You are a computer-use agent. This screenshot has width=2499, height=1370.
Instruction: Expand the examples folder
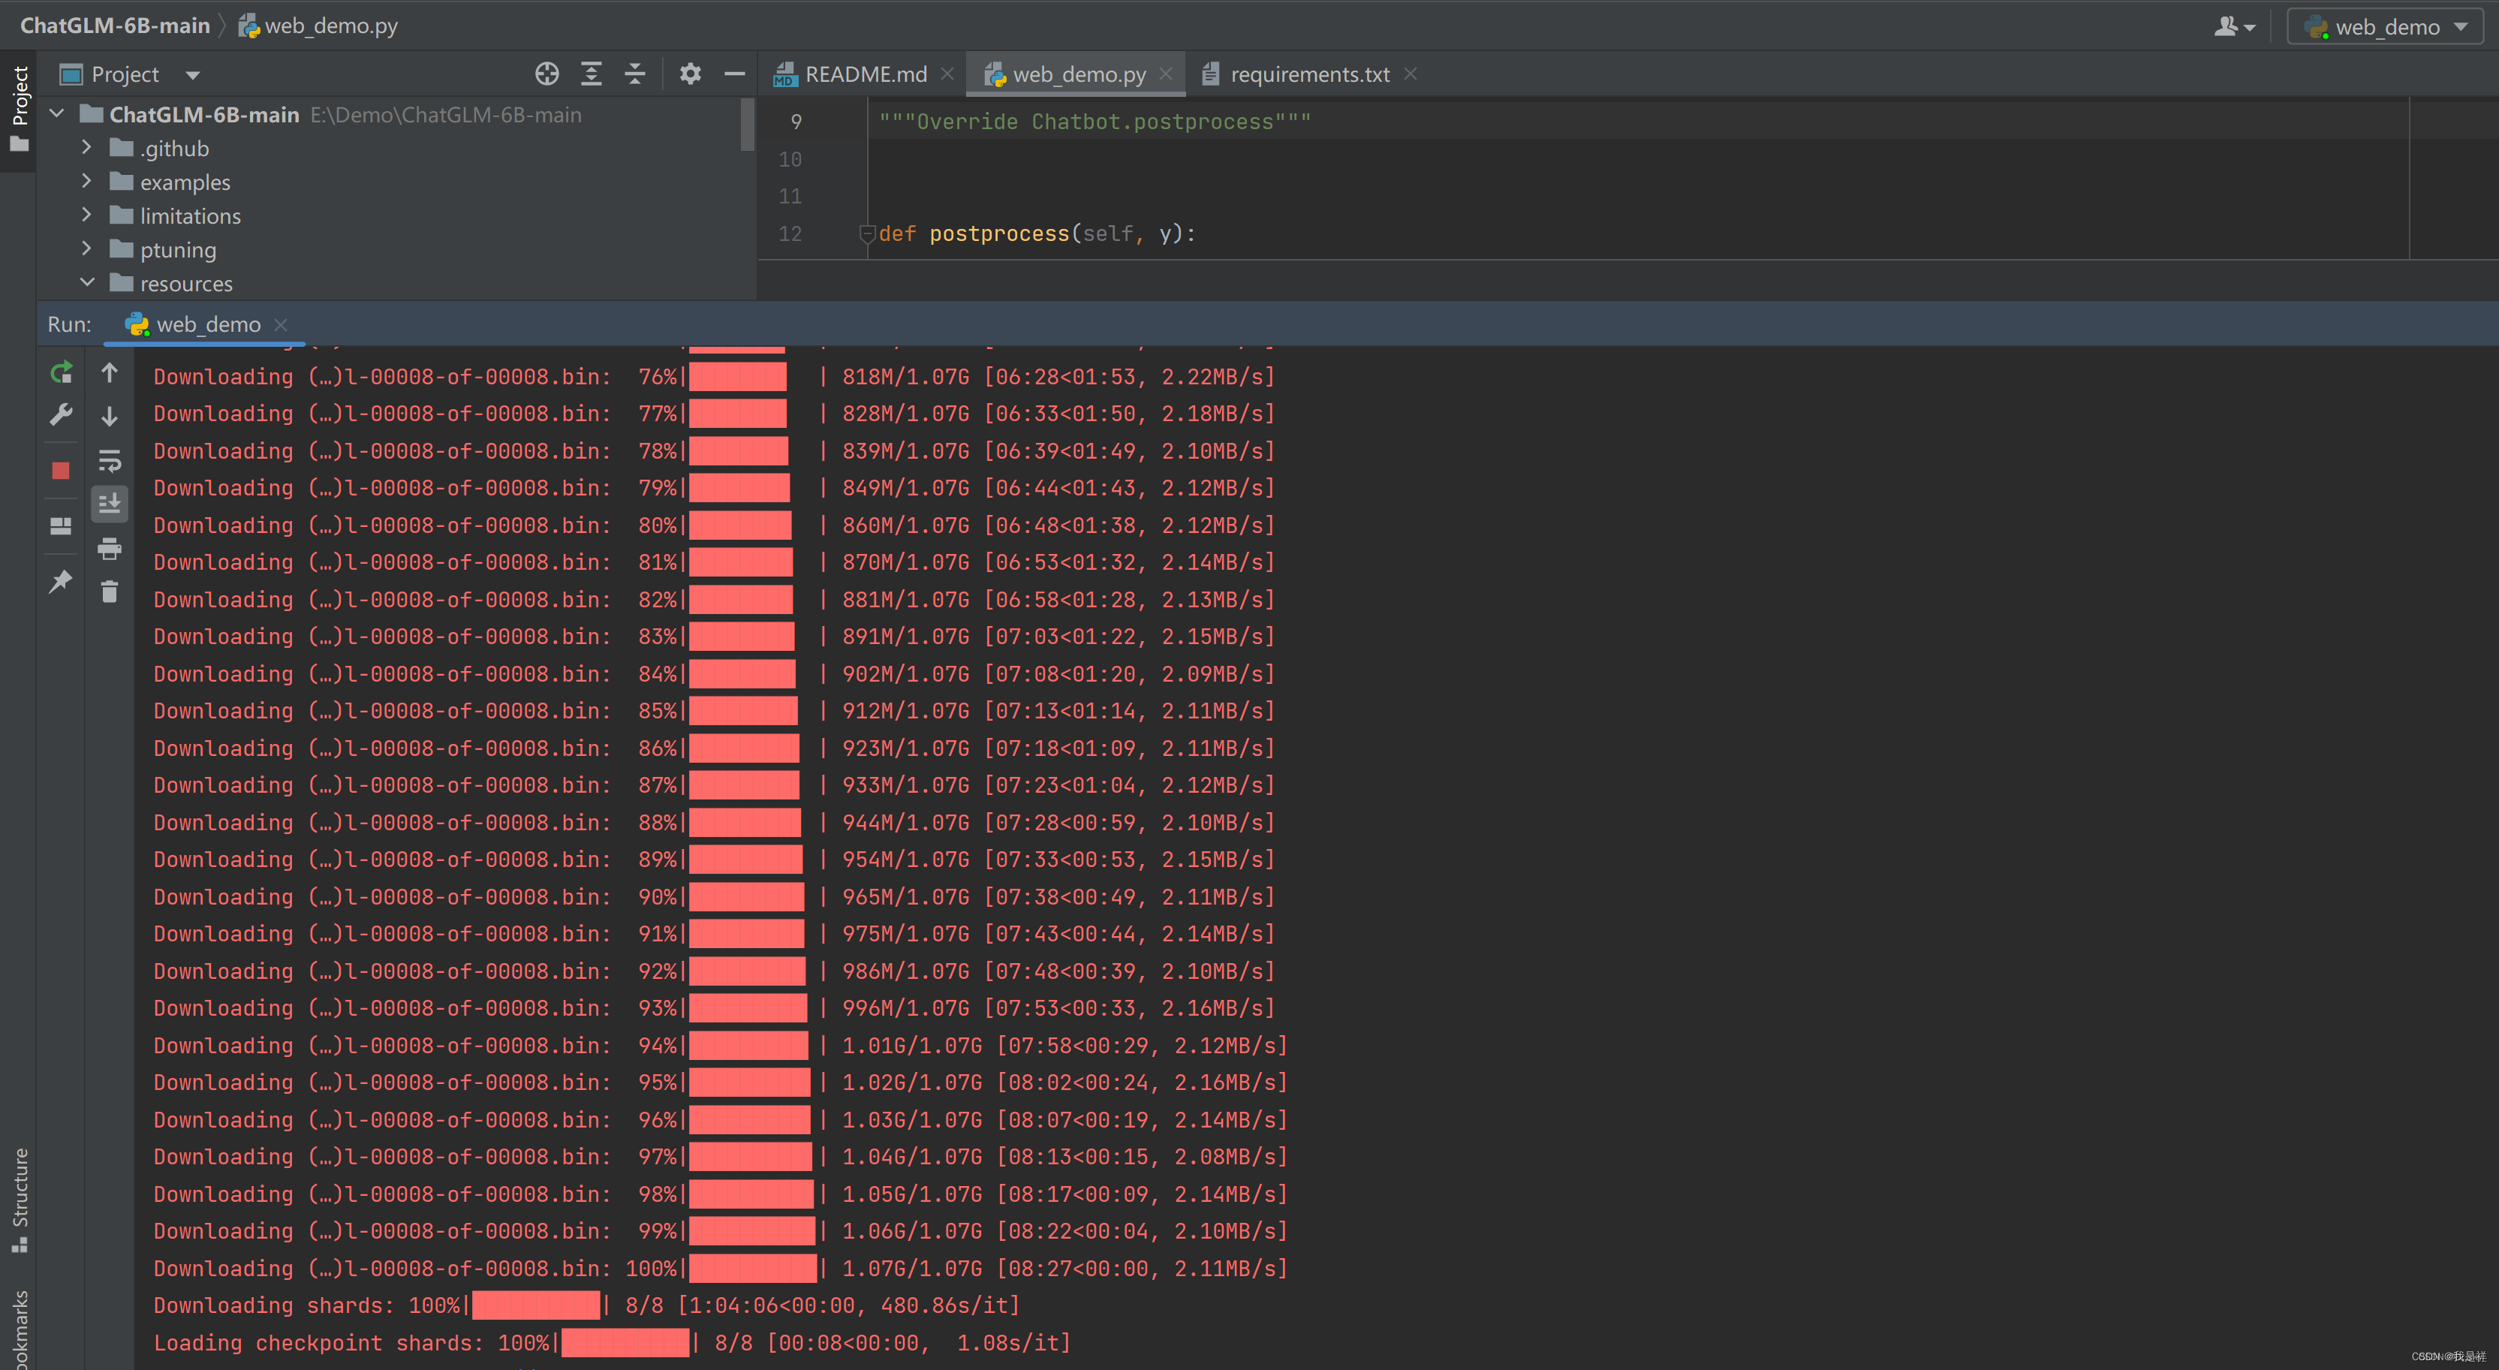coord(86,182)
